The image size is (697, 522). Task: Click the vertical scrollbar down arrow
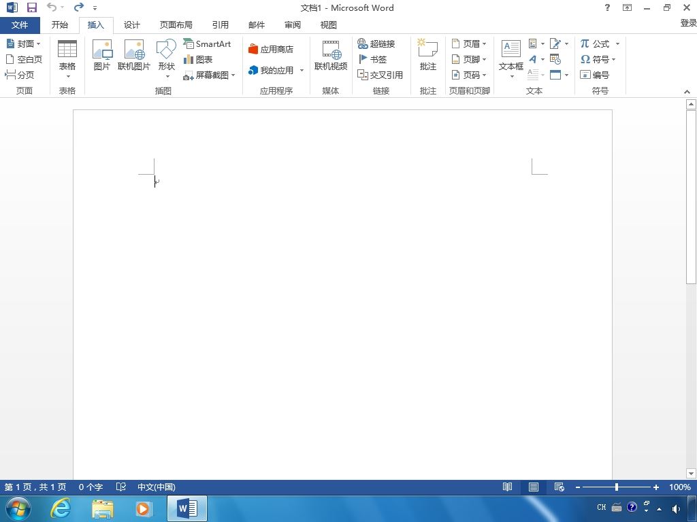691,474
